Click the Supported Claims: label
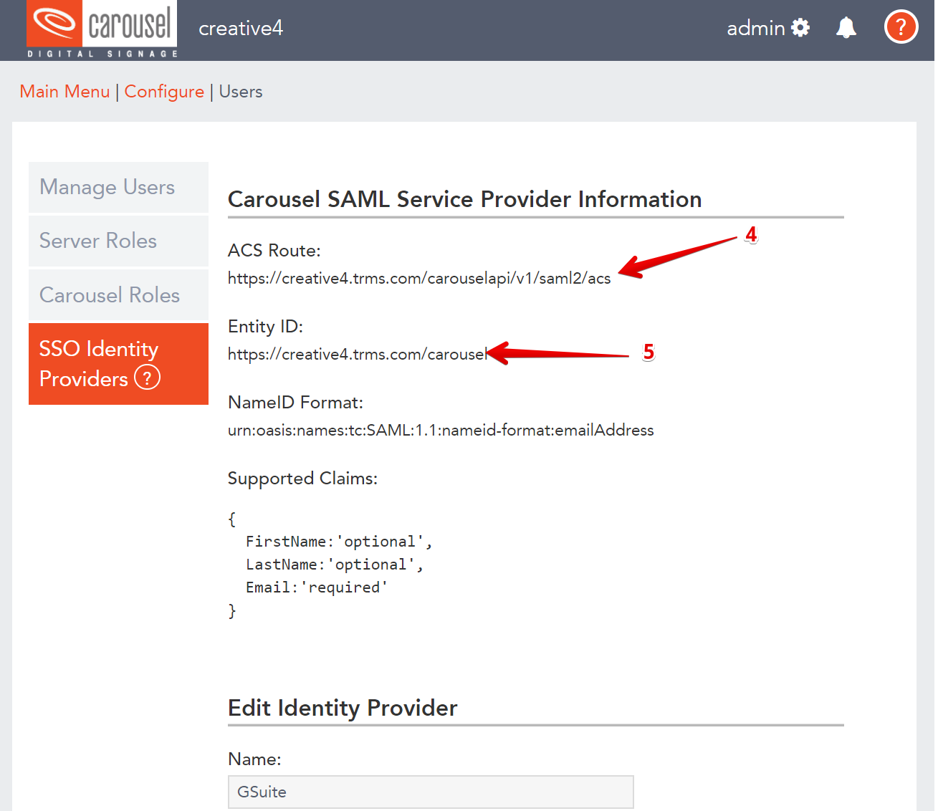 pos(302,479)
